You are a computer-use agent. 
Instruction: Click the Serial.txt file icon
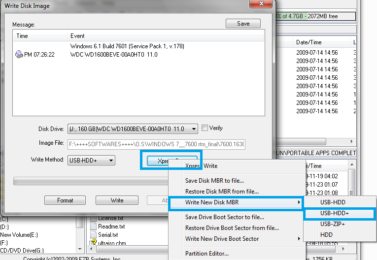point(93,234)
